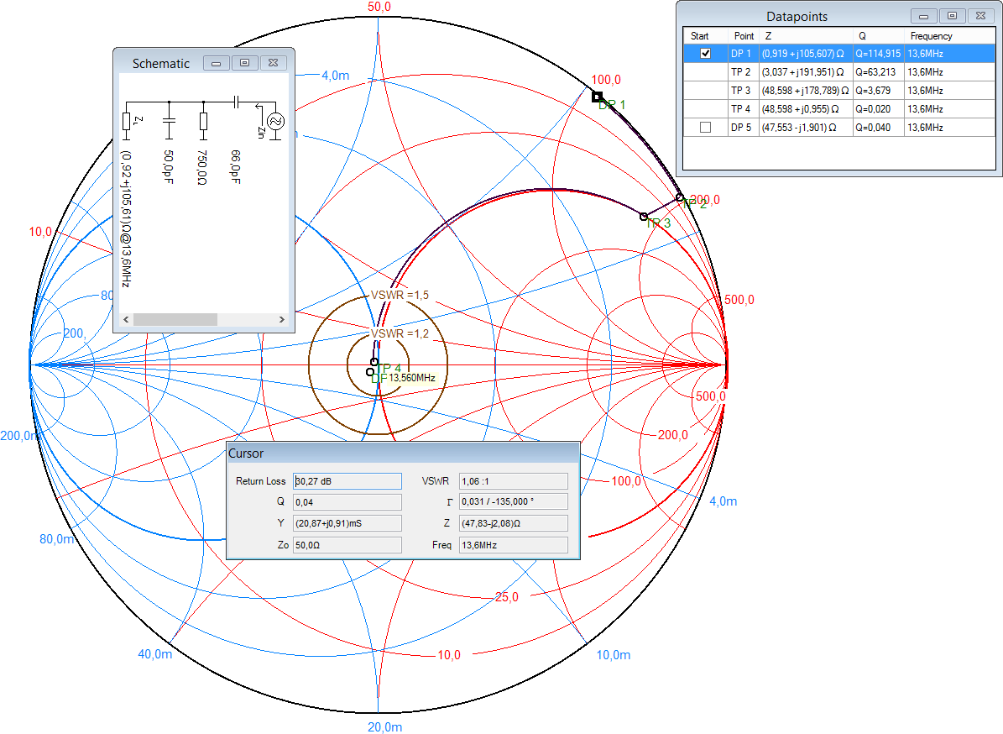Click the Q column header in Datapoints
Image resolution: width=1003 pixels, height=734 pixels.
(x=878, y=36)
